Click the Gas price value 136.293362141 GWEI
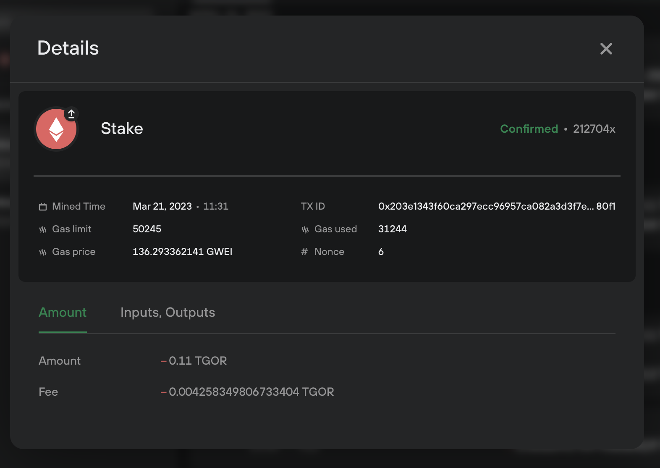Viewport: 660px width, 468px height. coord(182,252)
